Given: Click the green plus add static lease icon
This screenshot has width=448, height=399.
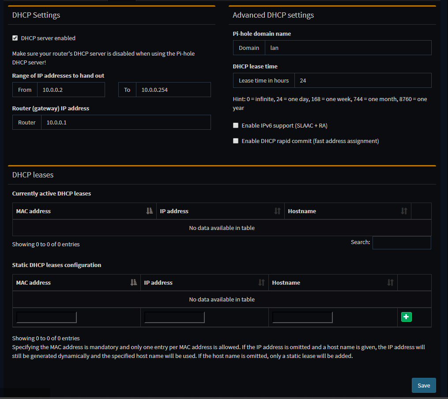Looking at the screenshot, I should click(406, 317).
